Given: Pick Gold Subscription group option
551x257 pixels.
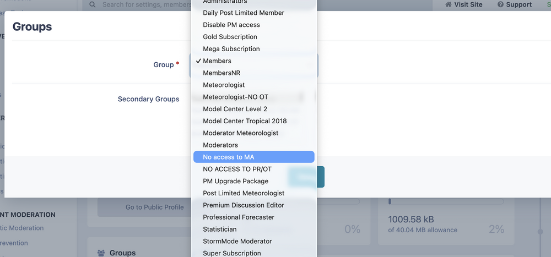Looking at the screenshot, I should [x=230, y=37].
